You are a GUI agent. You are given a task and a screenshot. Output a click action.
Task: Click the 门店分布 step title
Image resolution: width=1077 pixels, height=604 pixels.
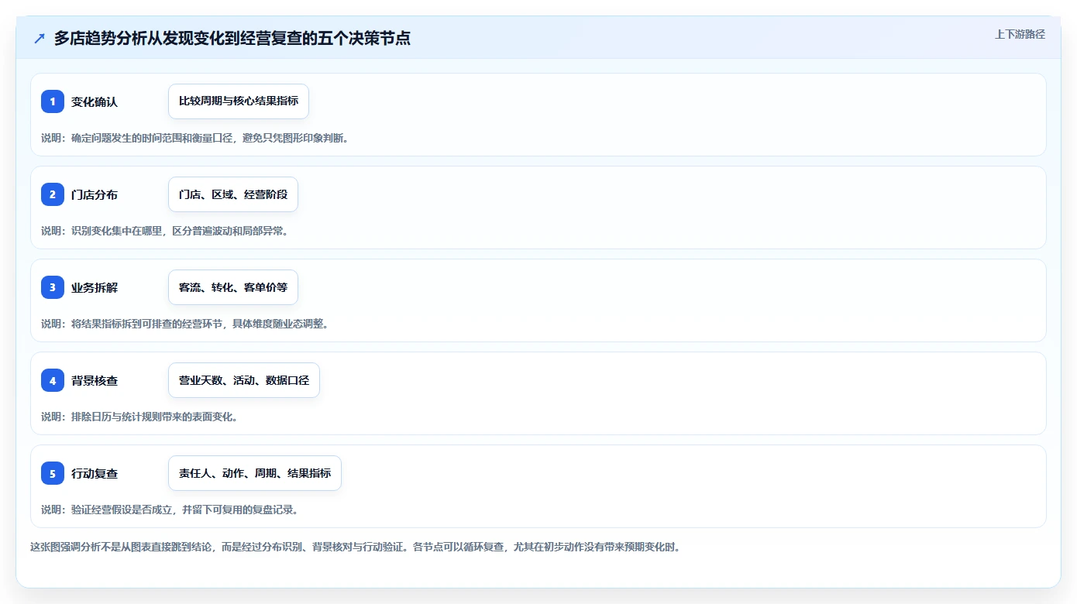95,194
